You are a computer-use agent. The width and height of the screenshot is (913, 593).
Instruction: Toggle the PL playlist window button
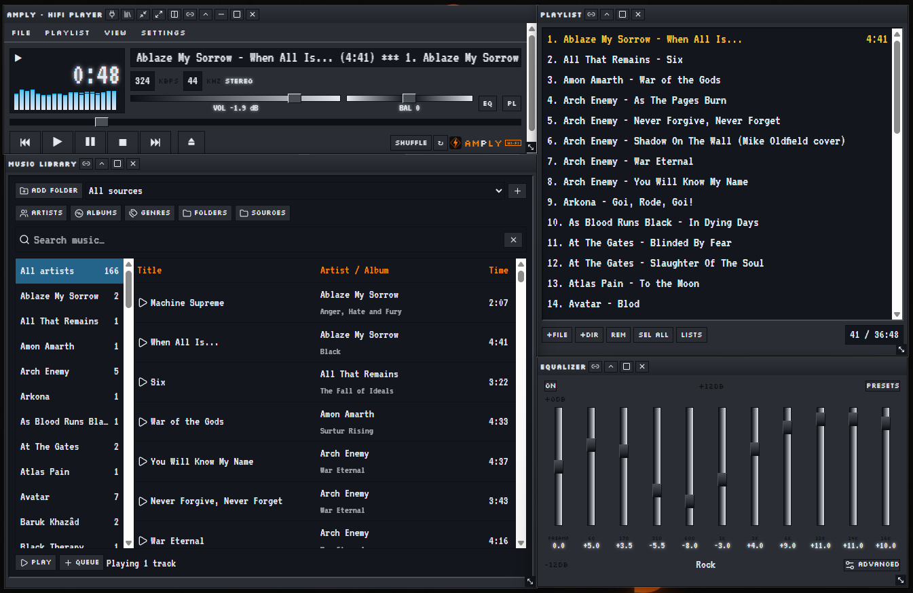pyautogui.click(x=512, y=103)
